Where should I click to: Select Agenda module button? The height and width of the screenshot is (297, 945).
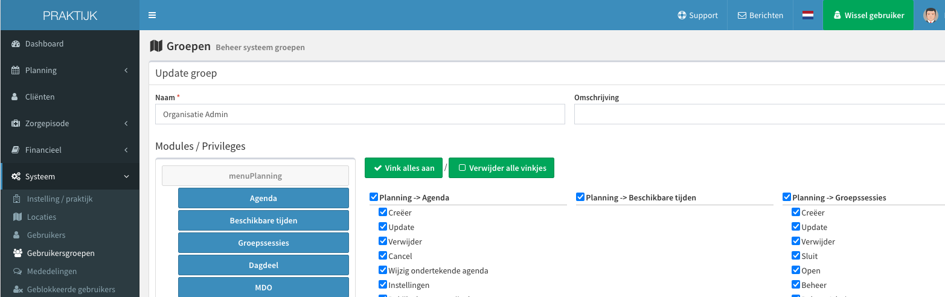(x=263, y=198)
